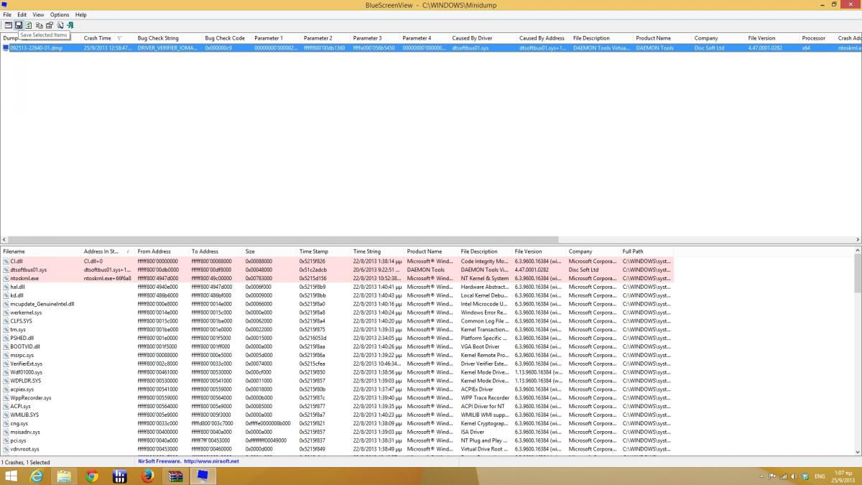The height and width of the screenshot is (485, 862).
Task: Open the View menu
Action: pos(38,14)
